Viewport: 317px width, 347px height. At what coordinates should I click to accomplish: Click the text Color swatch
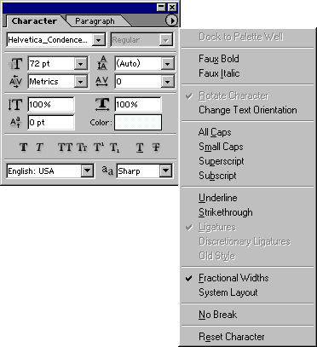[x=138, y=123]
